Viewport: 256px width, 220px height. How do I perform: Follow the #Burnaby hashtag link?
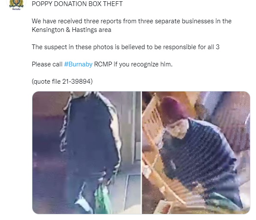[x=78, y=64]
